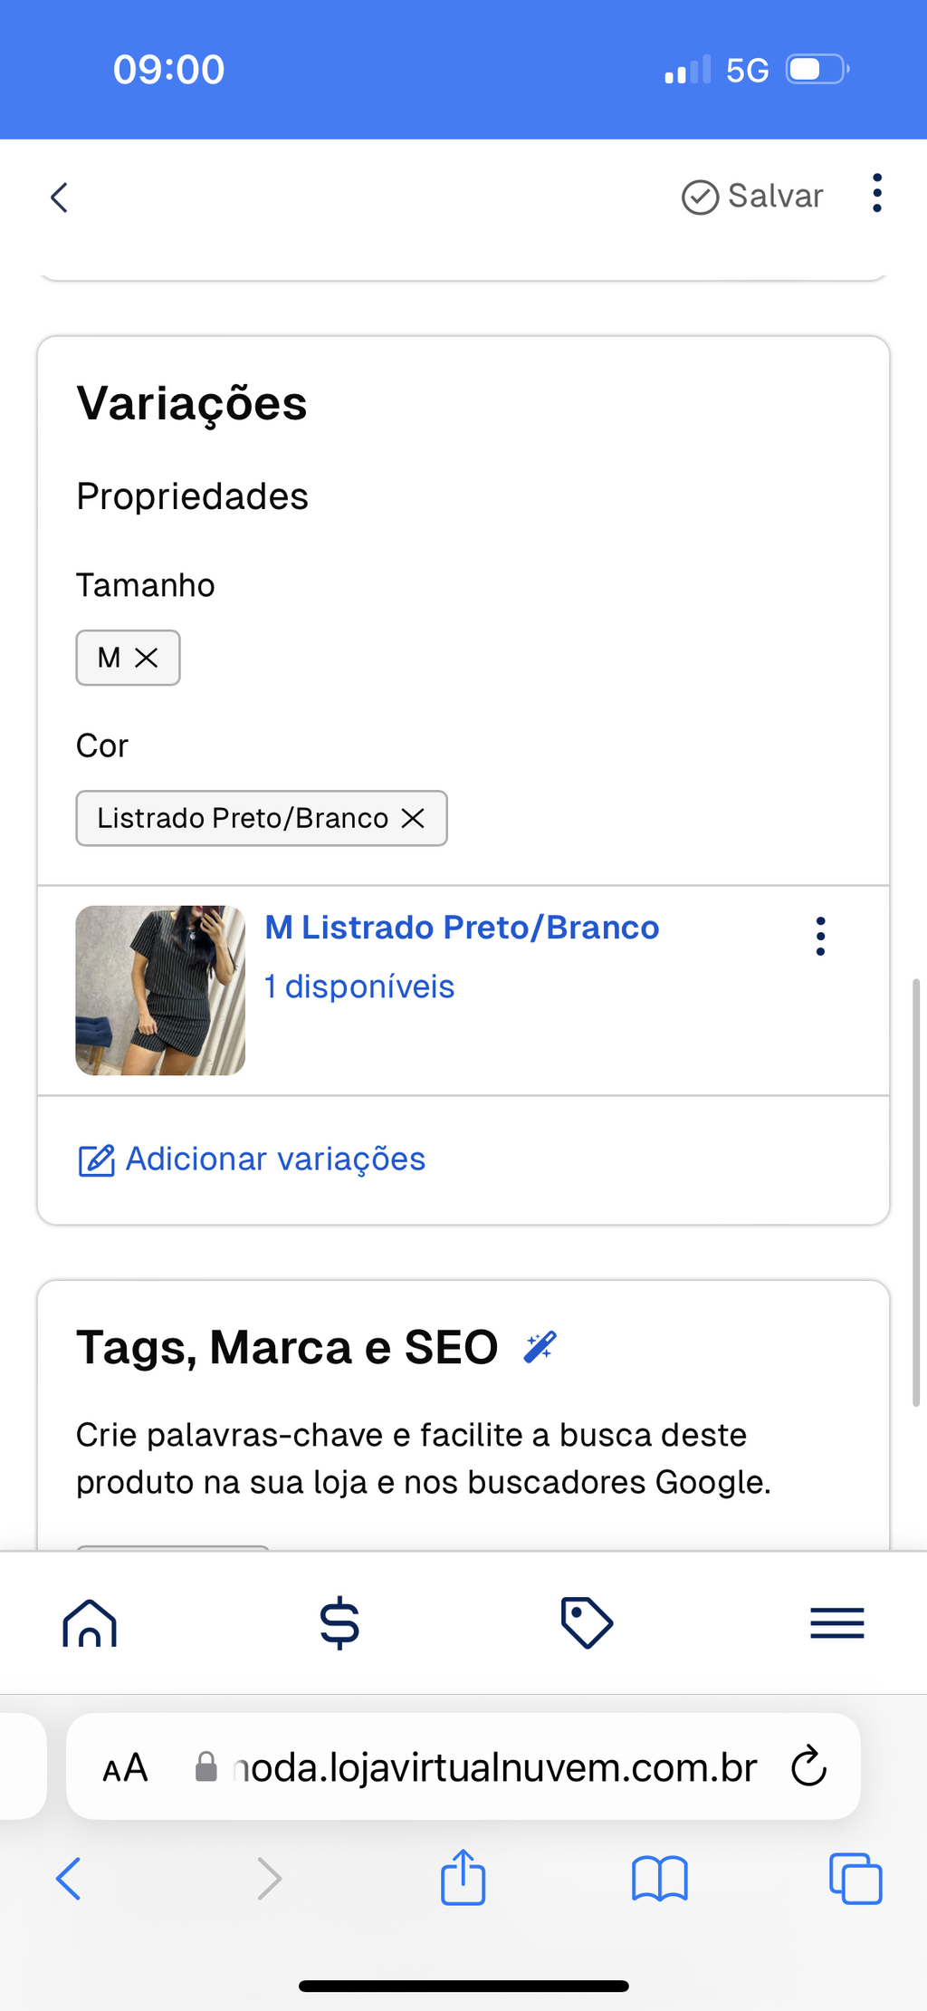Open variant options three-dot menu
This screenshot has height=2011, width=927.
820,936
